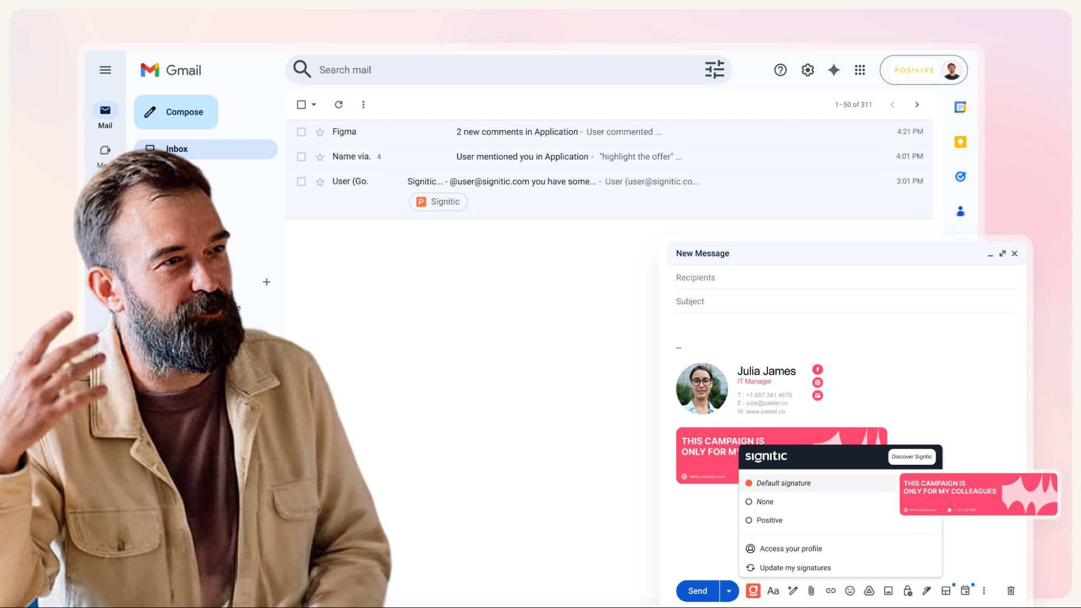Open search options with the filter icon
The image size is (1081, 608).
714,70
